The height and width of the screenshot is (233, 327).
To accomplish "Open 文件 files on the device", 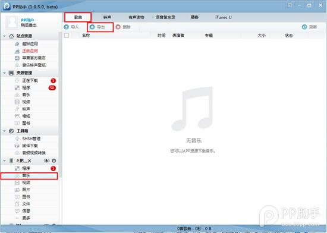I will pyautogui.click(x=26, y=204).
